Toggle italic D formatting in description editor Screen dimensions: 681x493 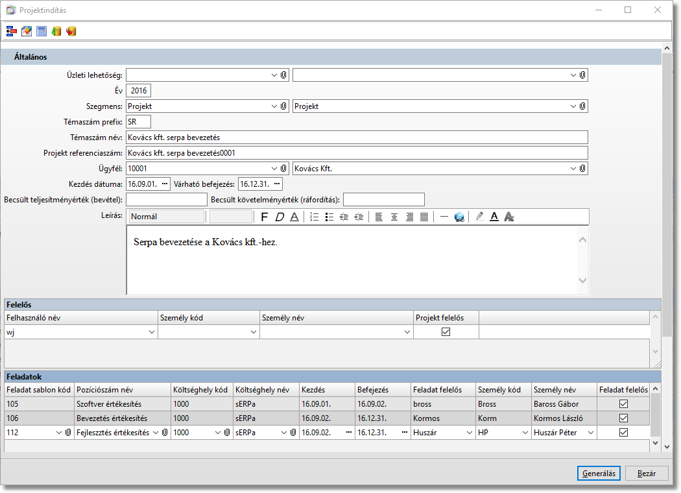tap(280, 217)
